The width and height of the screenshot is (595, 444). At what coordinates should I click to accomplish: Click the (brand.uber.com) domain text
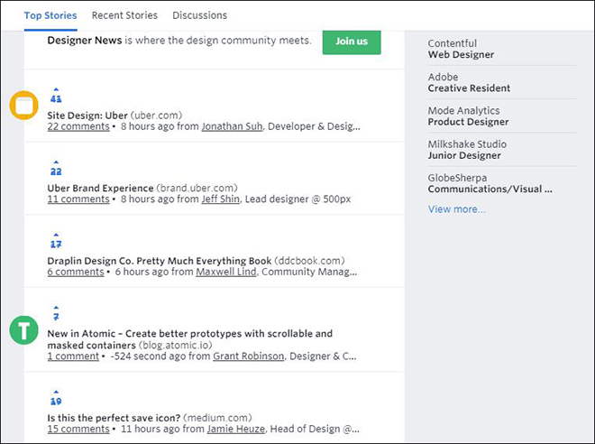coord(197,188)
